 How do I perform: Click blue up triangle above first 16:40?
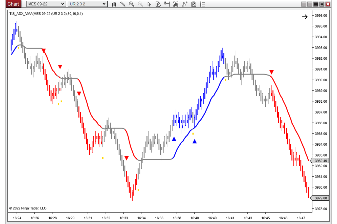click(x=194, y=141)
